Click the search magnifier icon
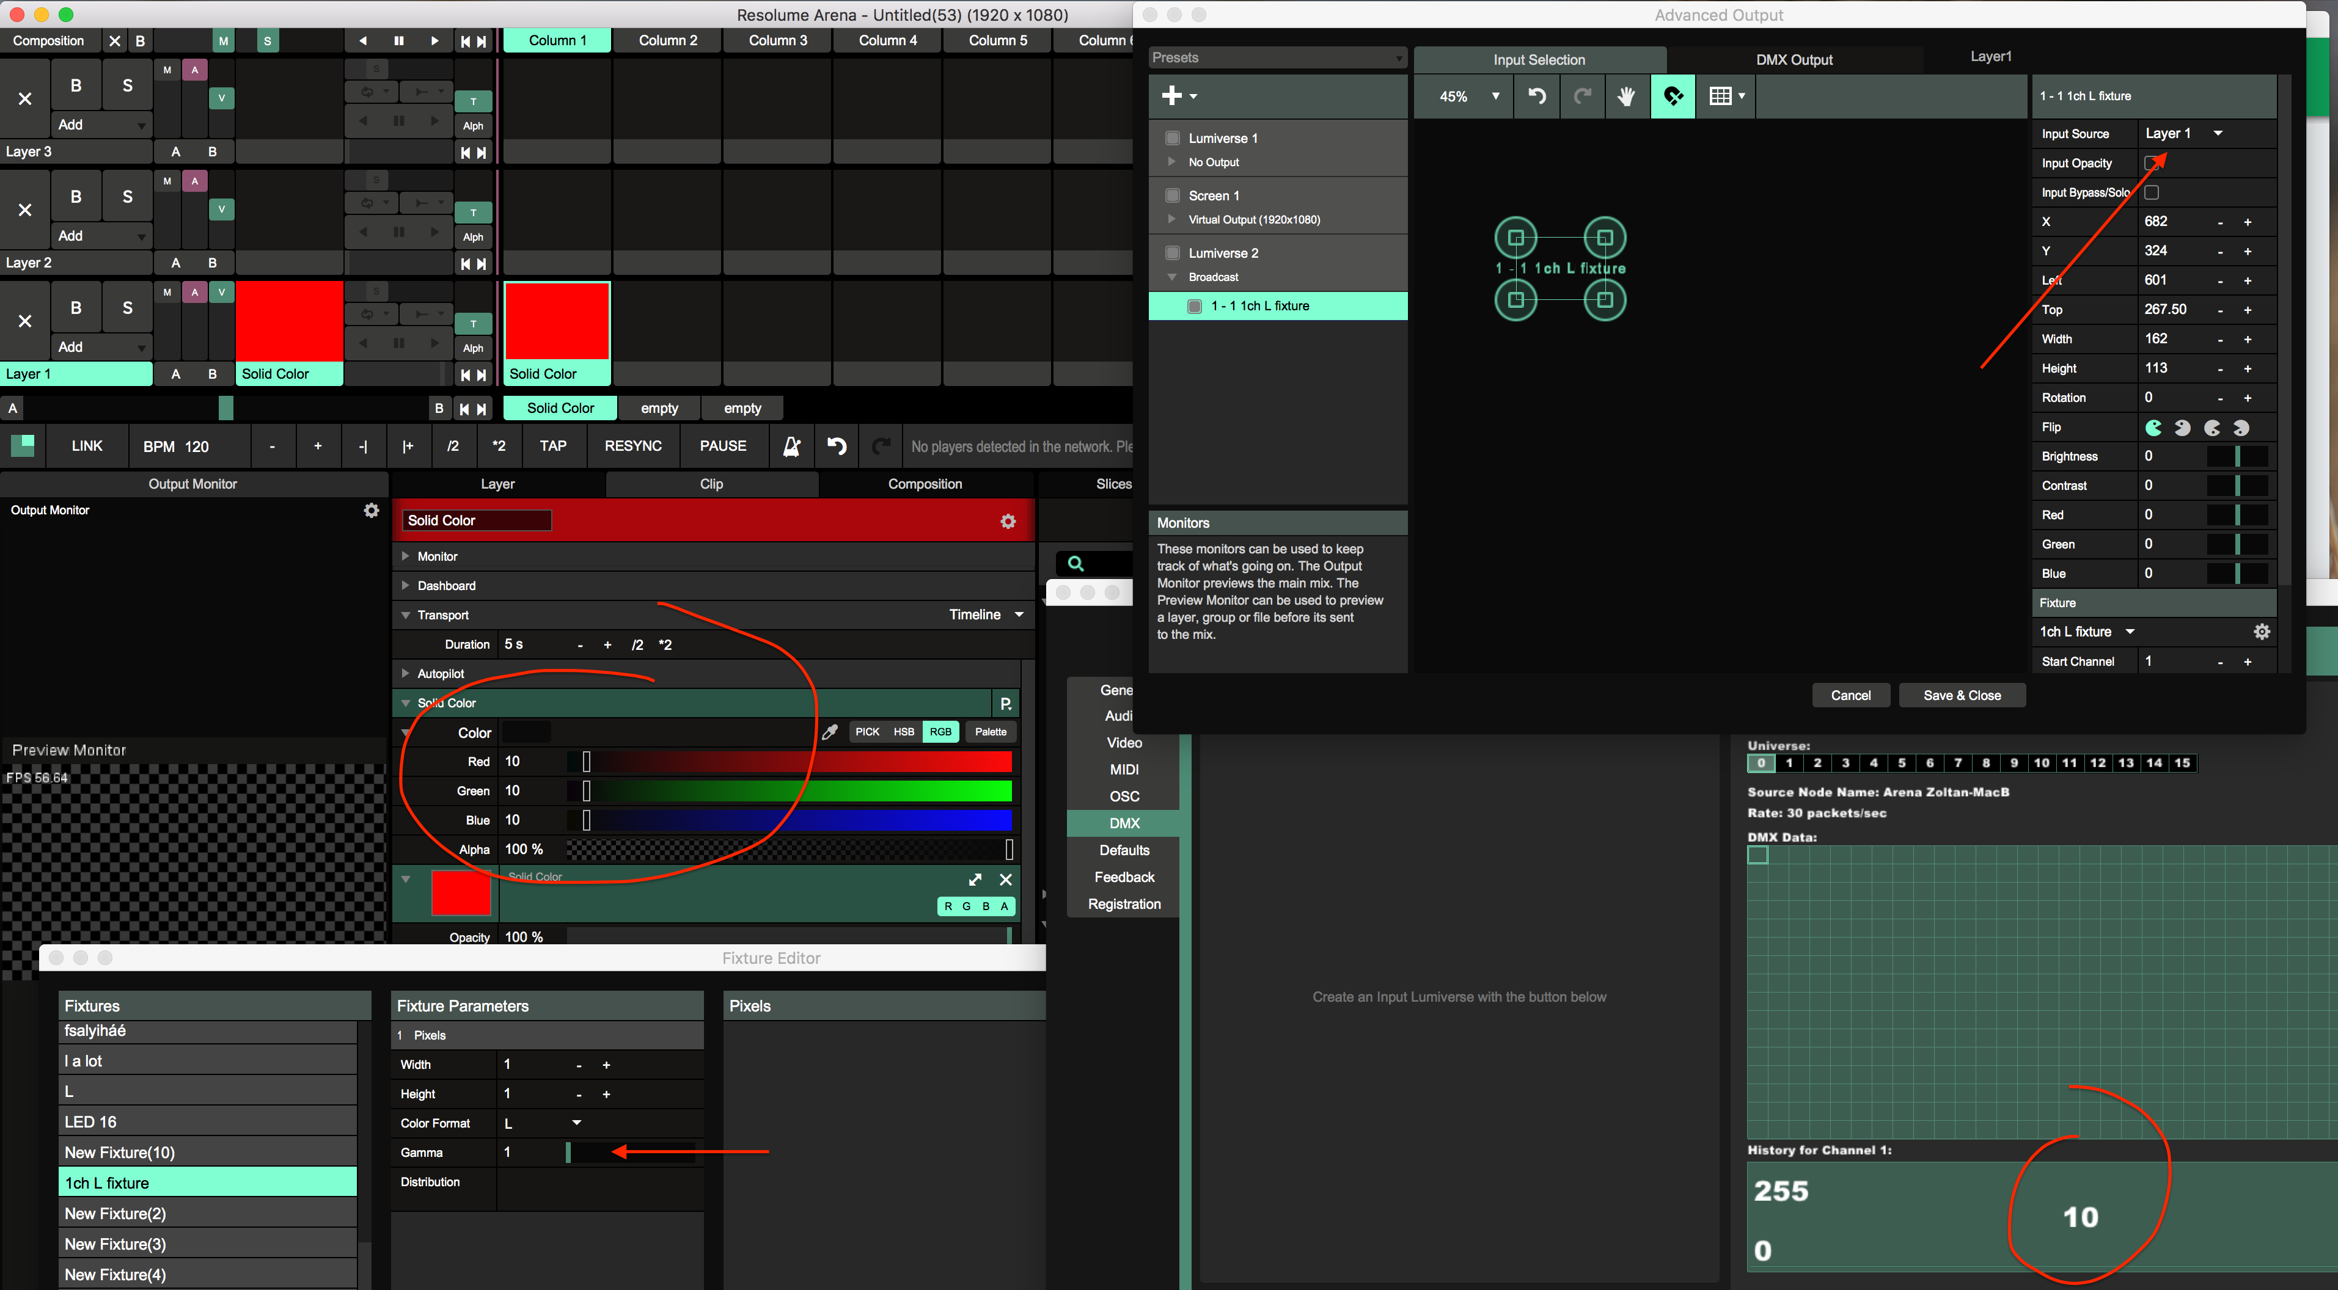 [x=1076, y=563]
